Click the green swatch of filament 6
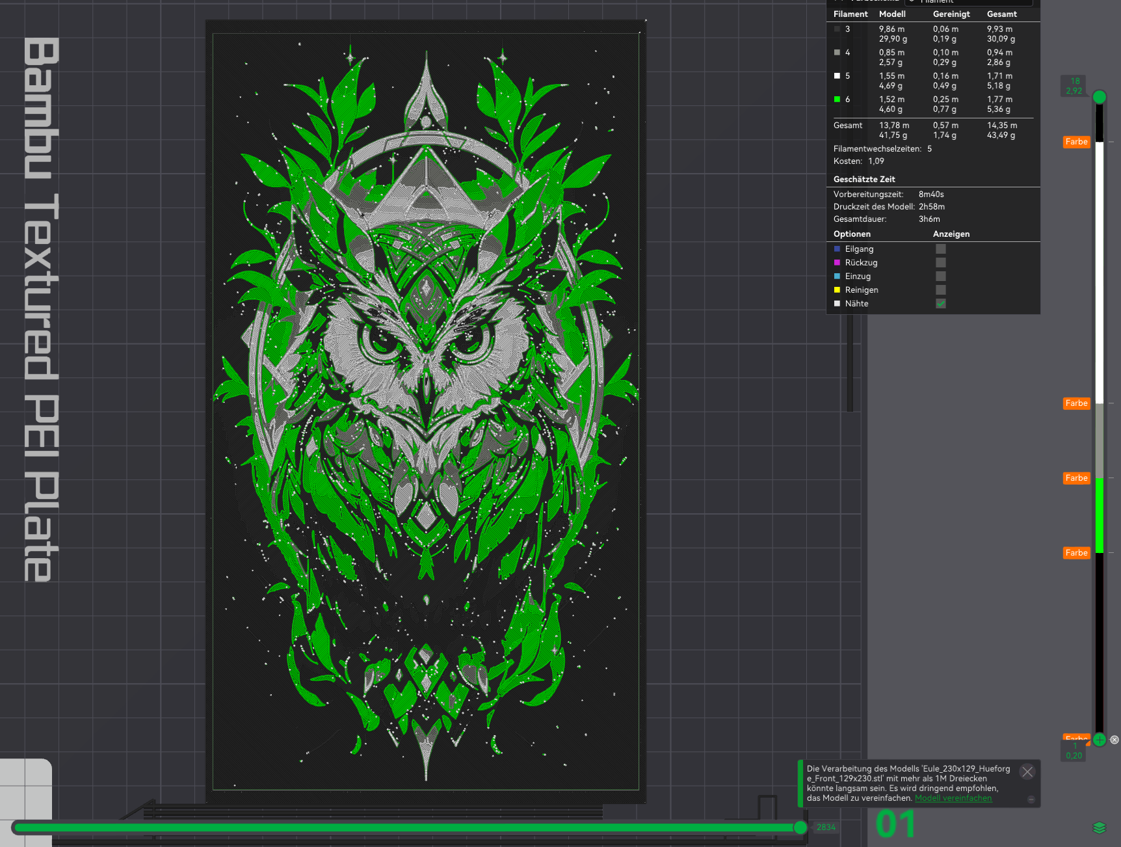 (x=837, y=100)
